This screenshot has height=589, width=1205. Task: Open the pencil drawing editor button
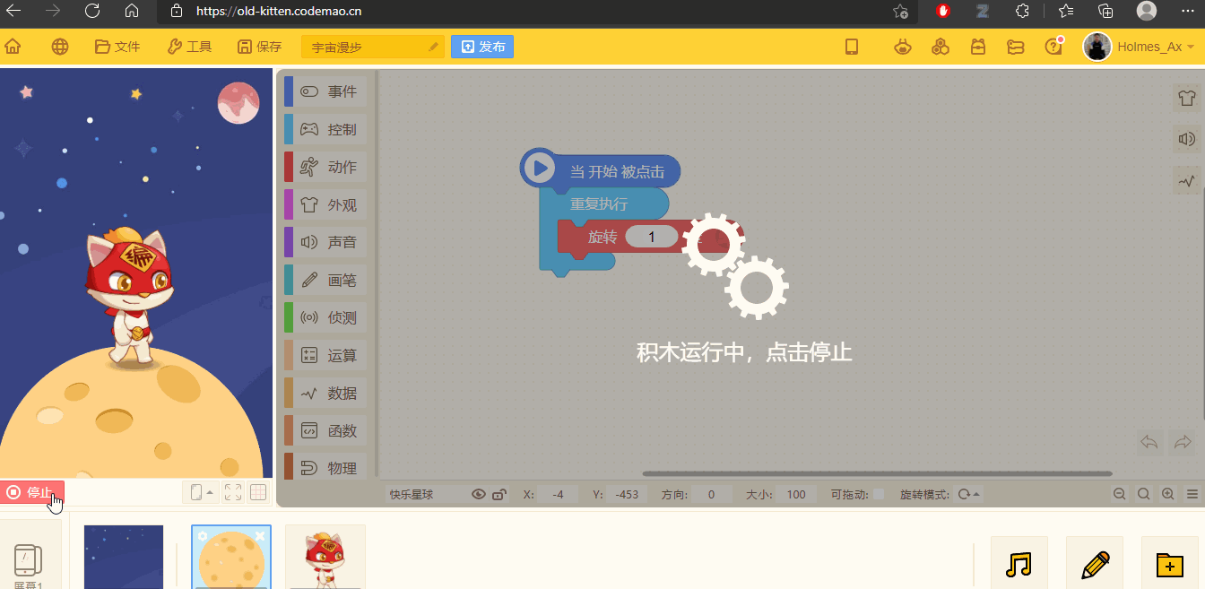pyautogui.click(x=1095, y=563)
